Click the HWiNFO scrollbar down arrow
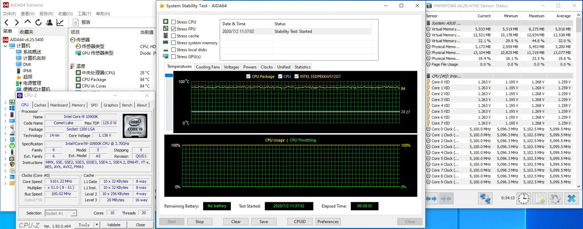 coord(578,185)
